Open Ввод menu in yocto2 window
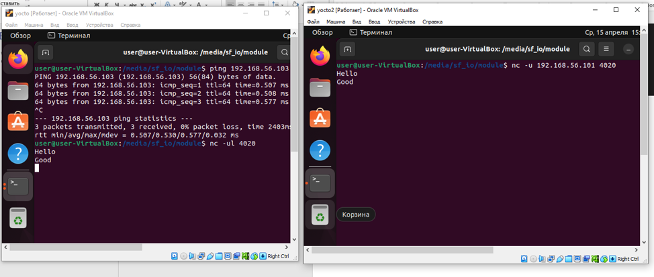 click(374, 21)
